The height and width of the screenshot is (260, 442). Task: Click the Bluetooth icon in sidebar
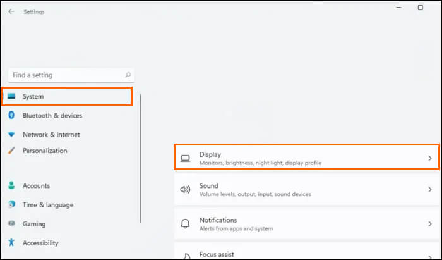(11, 115)
